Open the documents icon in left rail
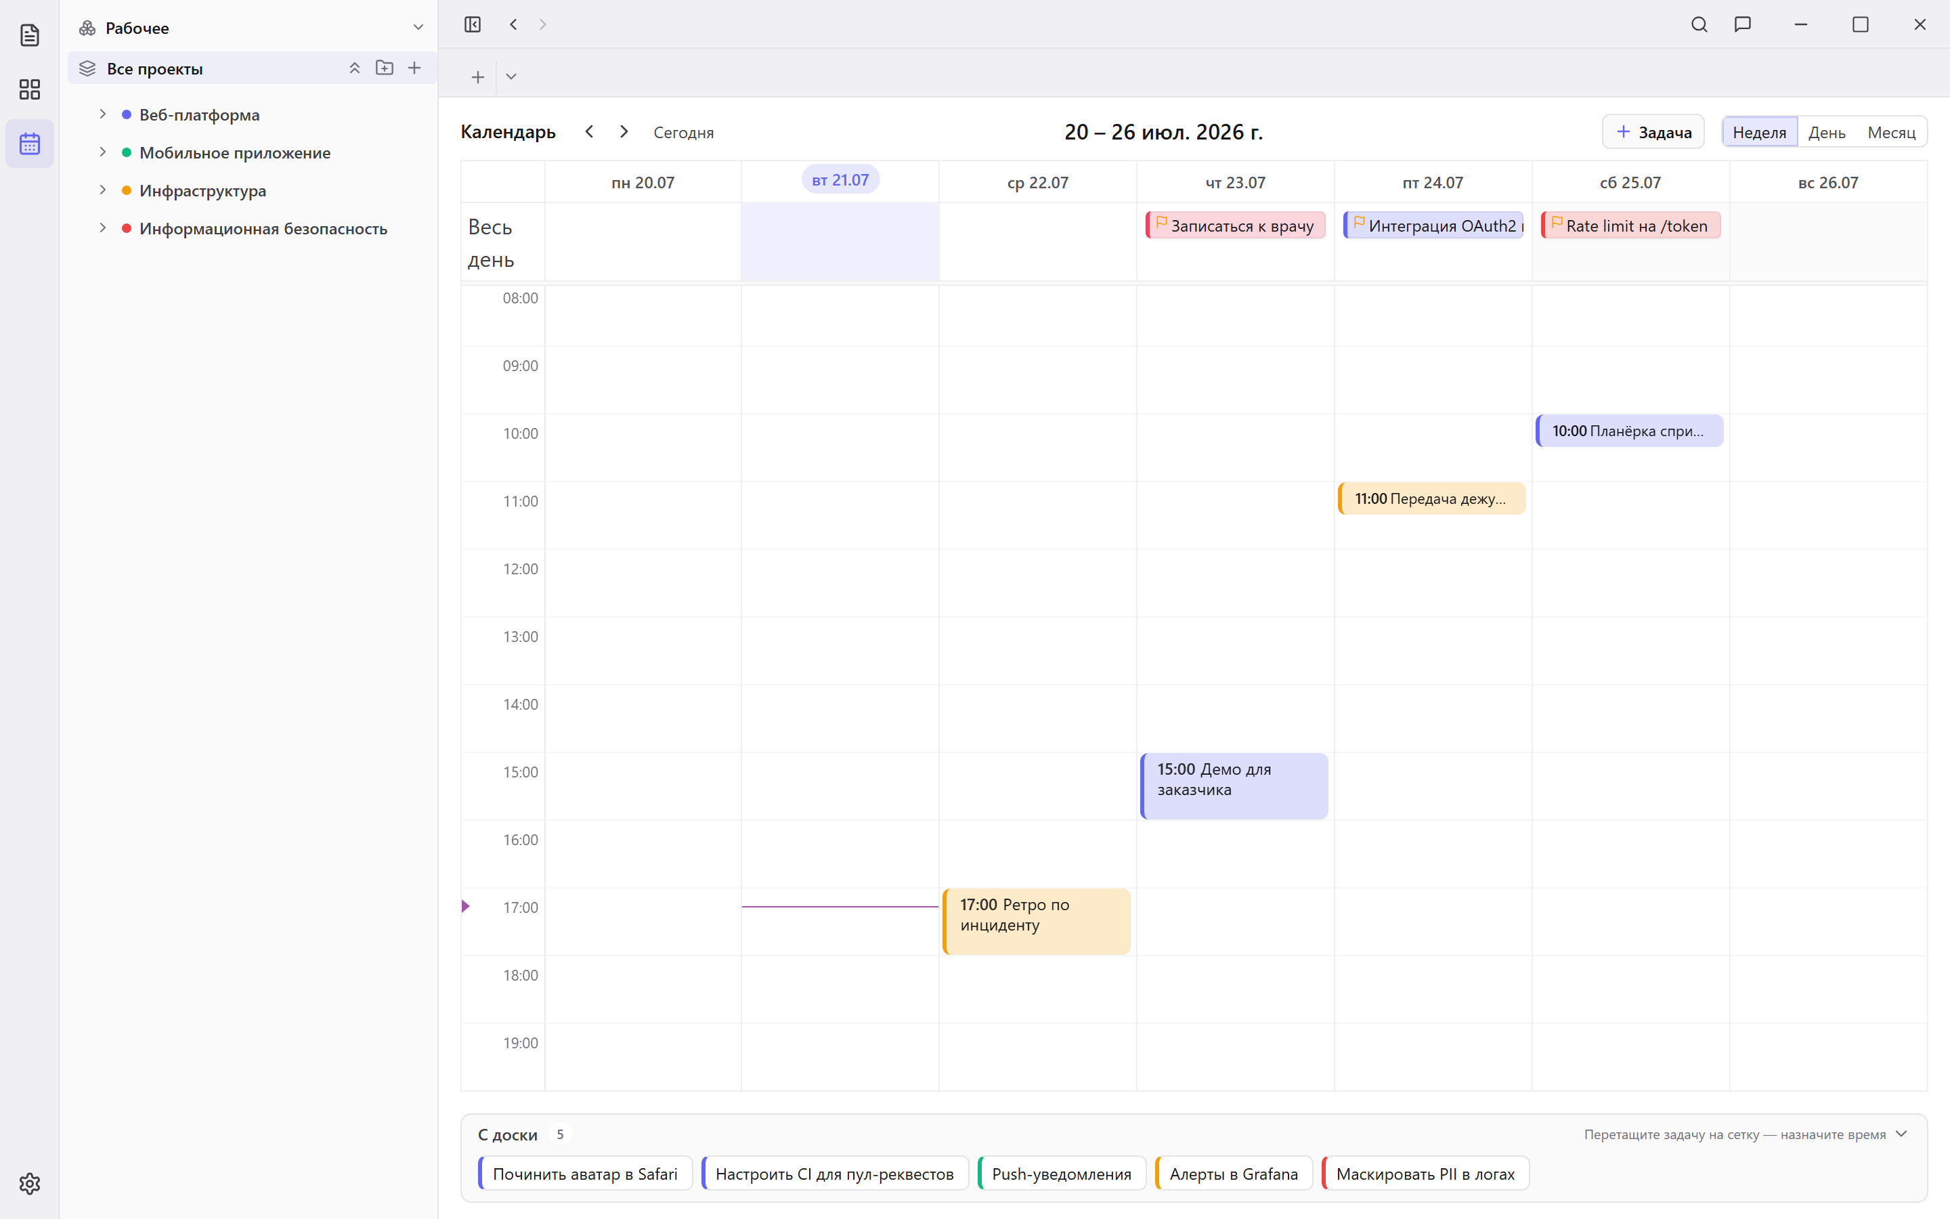 pyautogui.click(x=30, y=35)
